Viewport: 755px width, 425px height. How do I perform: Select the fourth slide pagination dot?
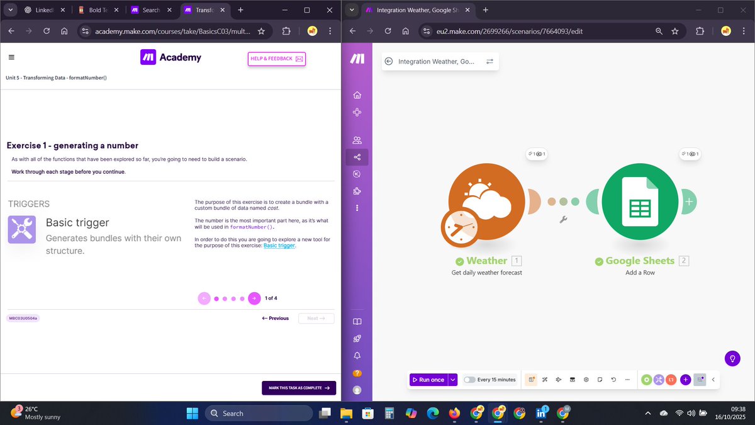242,298
